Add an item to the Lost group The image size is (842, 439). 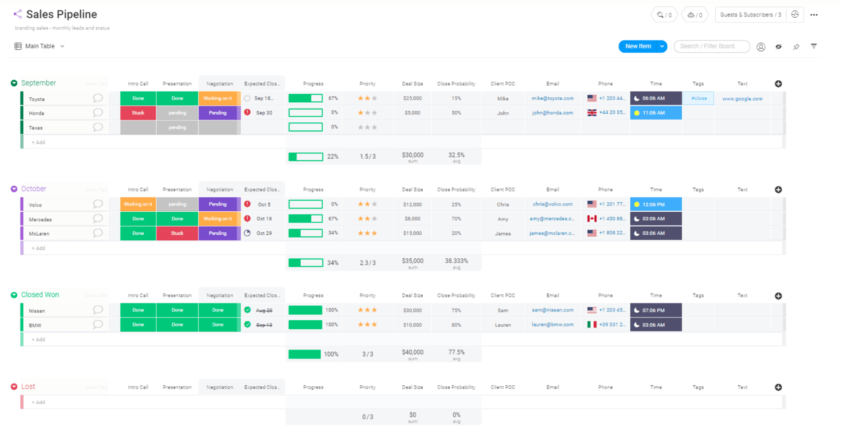[x=38, y=402]
